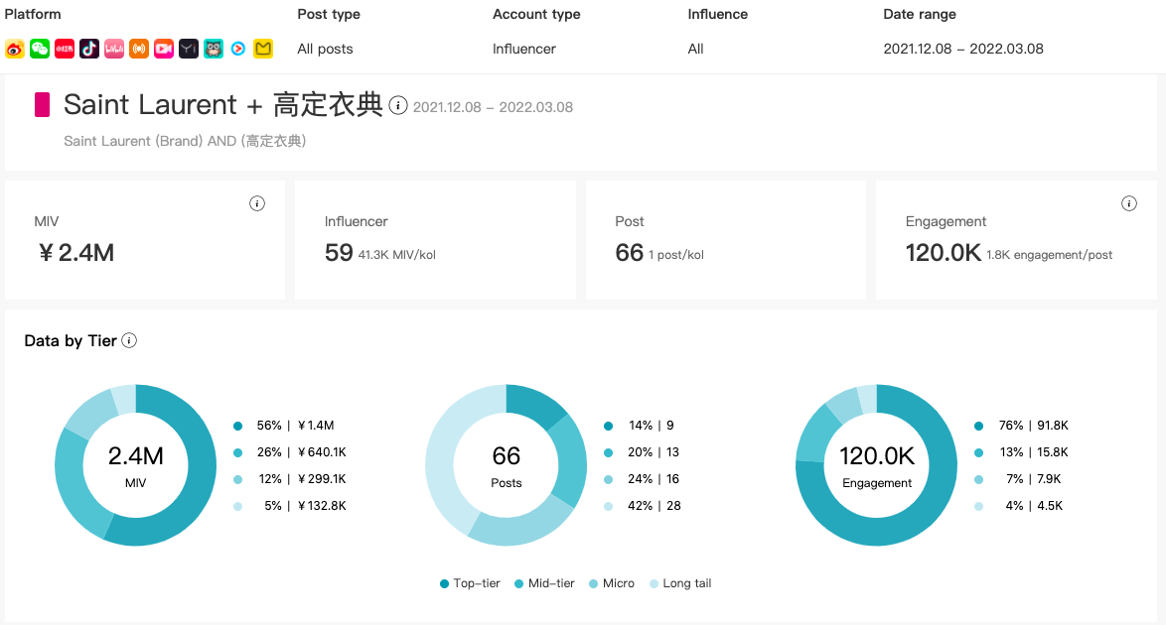The height and width of the screenshot is (625, 1166).
Task: Select the red Xiaohongshu platform icon
Action: tap(65, 49)
